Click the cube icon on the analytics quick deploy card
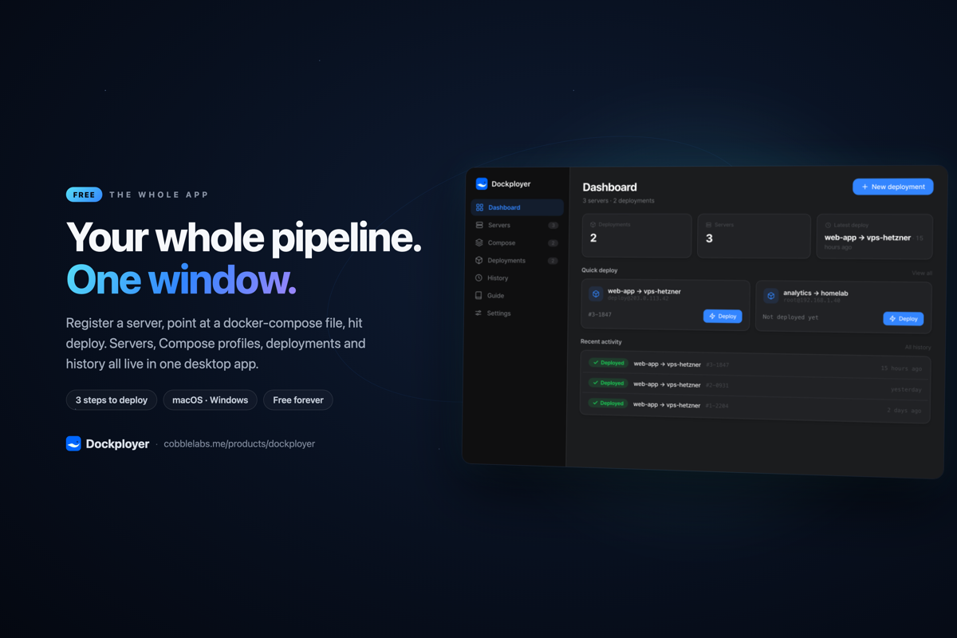 pos(770,296)
